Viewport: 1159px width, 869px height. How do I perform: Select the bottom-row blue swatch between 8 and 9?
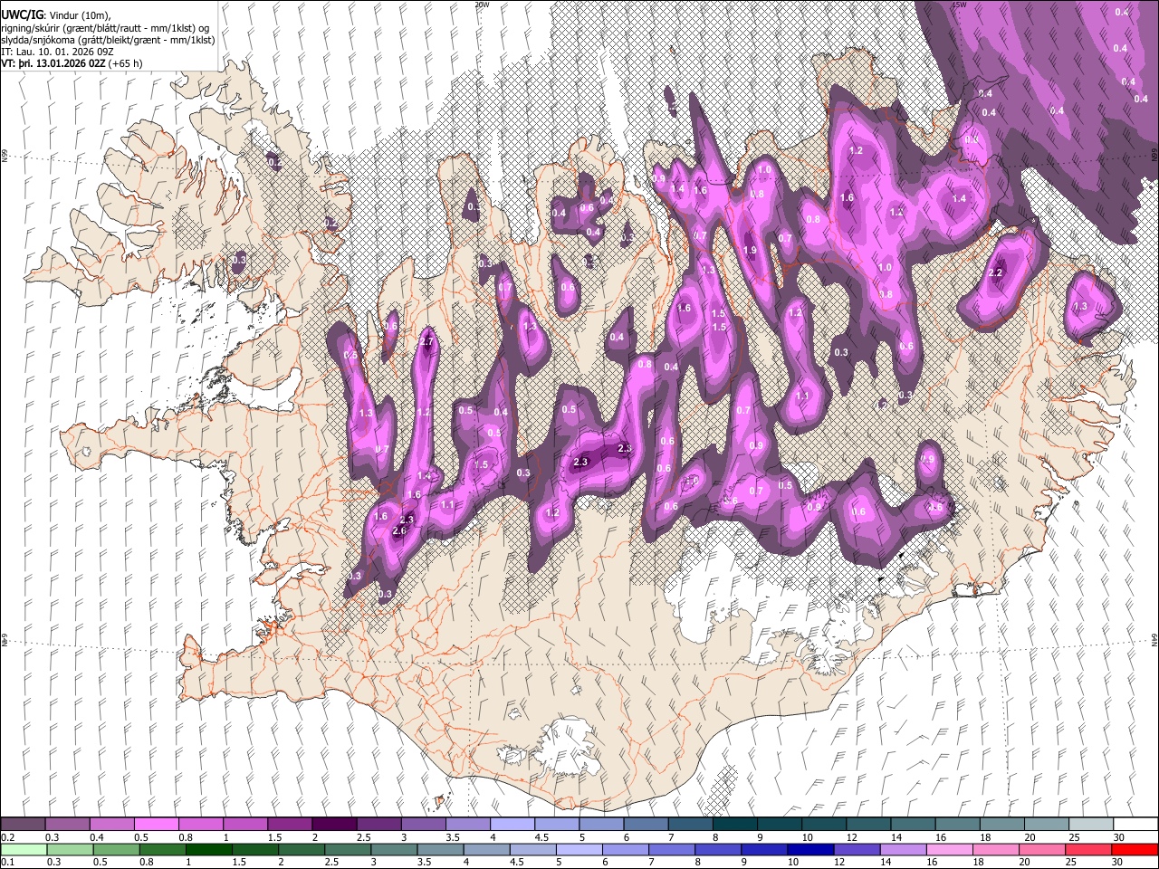pyautogui.click(x=718, y=849)
